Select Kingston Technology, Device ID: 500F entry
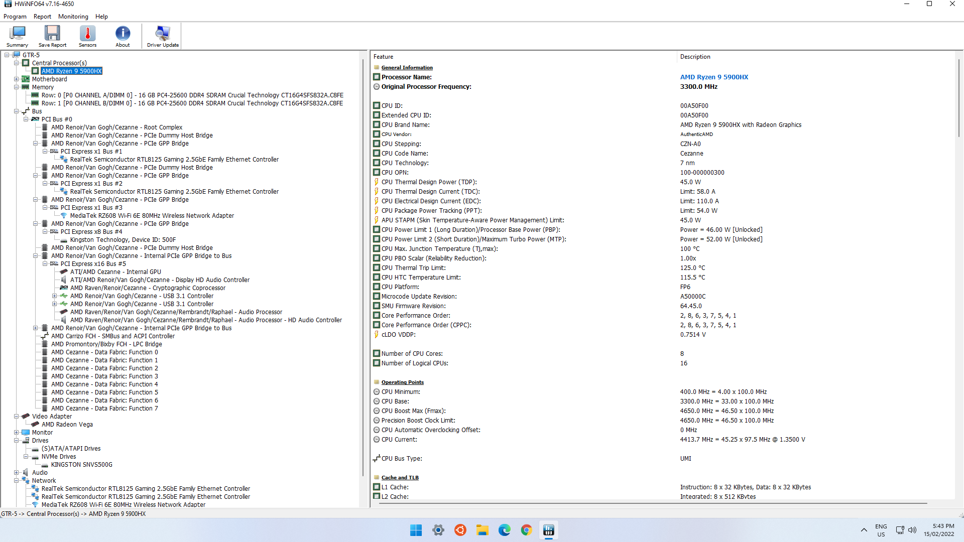This screenshot has width=964, height=542. click(123, 240)
